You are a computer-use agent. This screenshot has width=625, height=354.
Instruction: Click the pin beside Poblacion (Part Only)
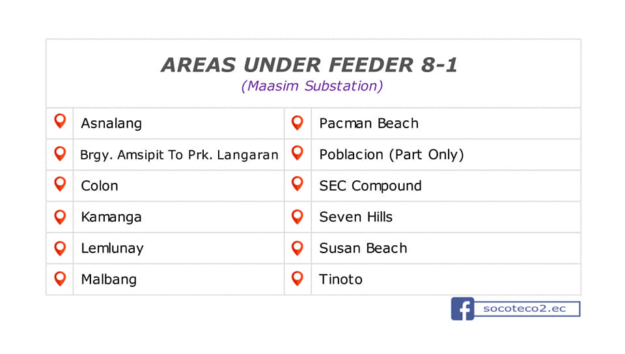coord(298,153)
